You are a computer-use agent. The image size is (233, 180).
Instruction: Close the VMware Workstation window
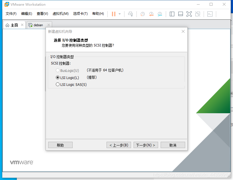point(224,5)
